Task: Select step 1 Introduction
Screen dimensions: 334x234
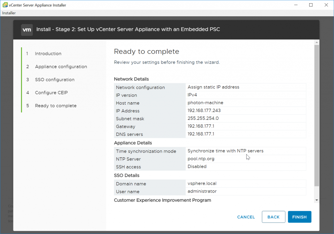Action: (48, 54)
